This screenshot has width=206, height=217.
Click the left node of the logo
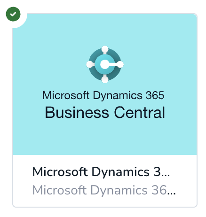[90, 64]
